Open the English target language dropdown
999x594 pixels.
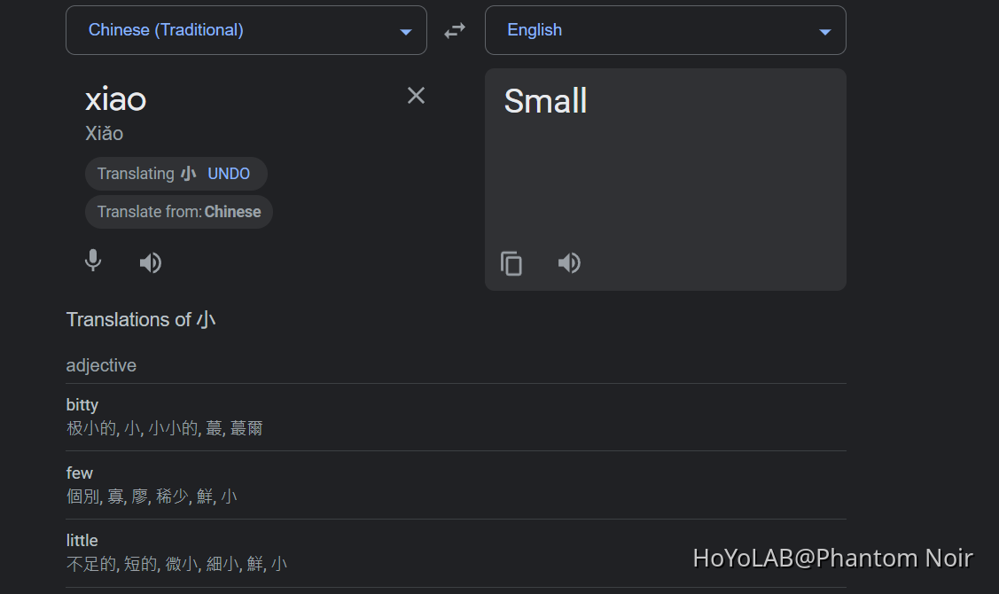click(x=665, y=29)
